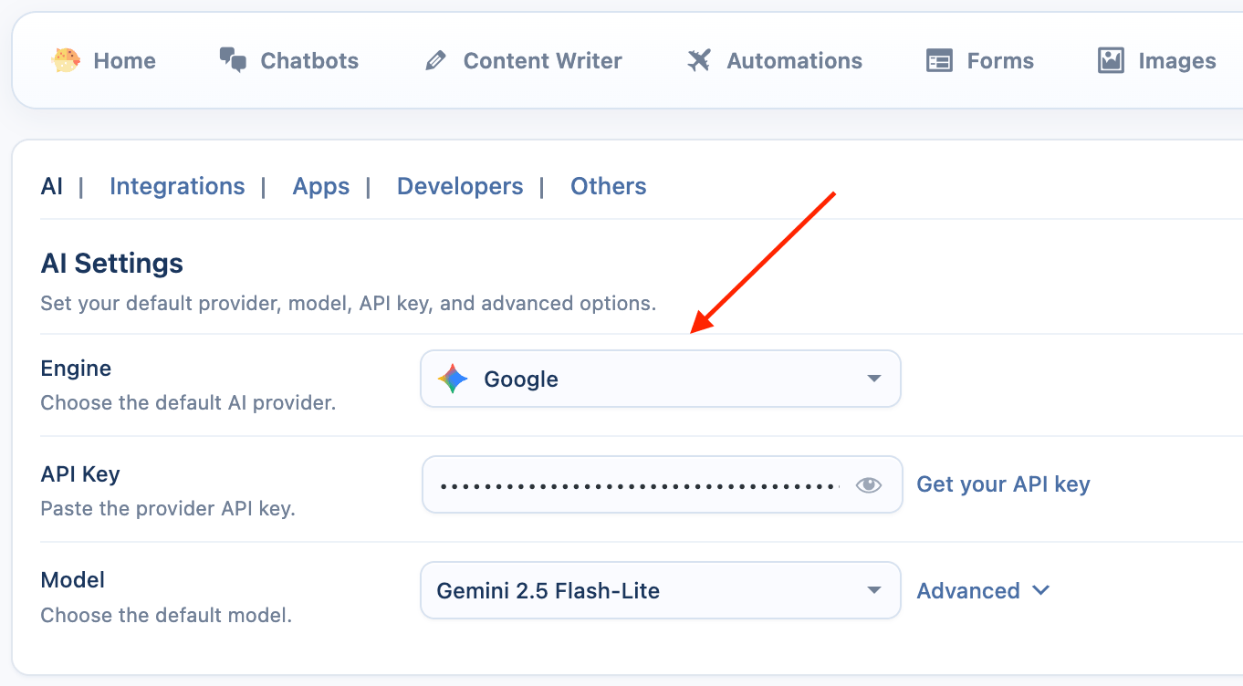Switch to the Integrations tab
1243x686 pixels.
point(177,186)
